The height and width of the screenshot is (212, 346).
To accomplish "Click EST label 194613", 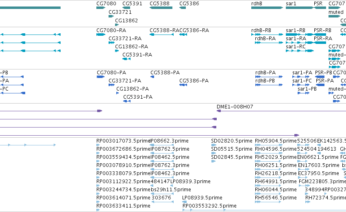I will click(x=327, y=149).
